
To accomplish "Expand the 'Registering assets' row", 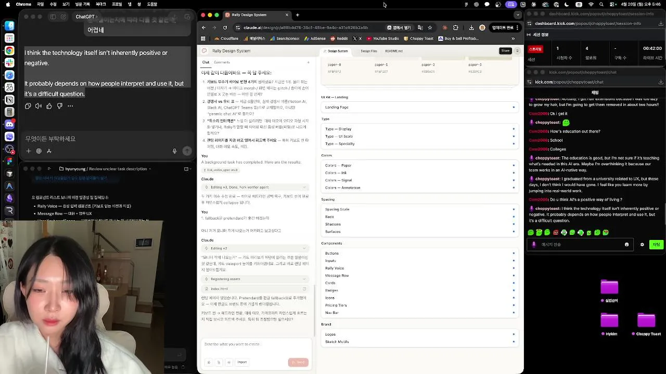I will click(x=255, y=279).
